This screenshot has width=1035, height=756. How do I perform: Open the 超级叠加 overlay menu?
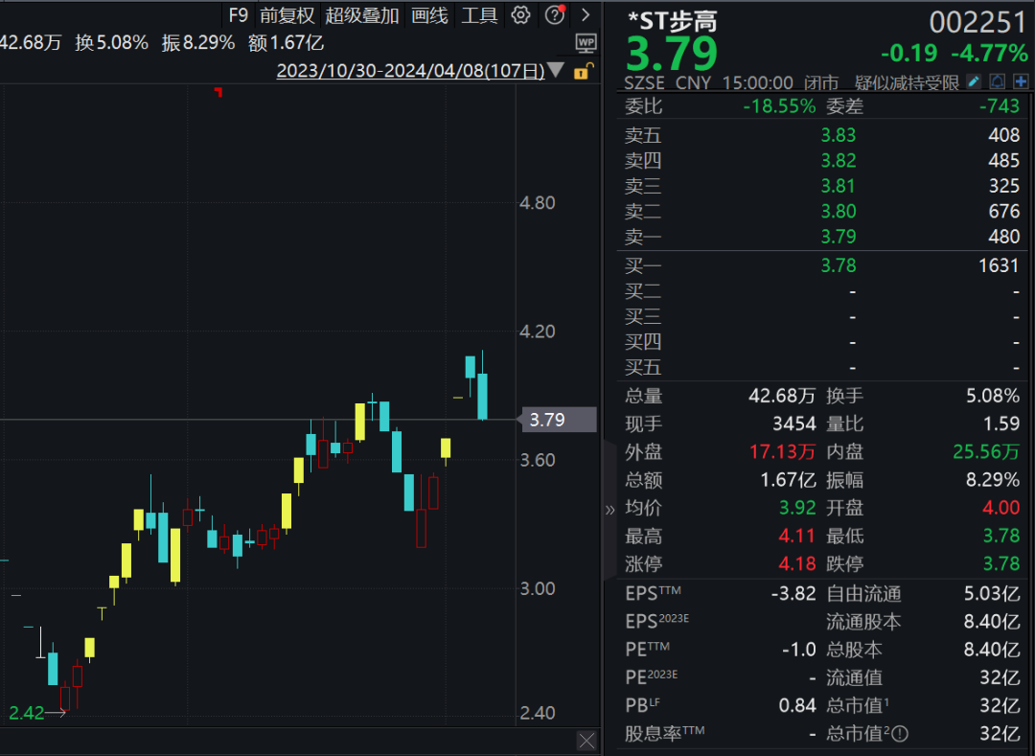pyautogui.click(x=361, y=15)
